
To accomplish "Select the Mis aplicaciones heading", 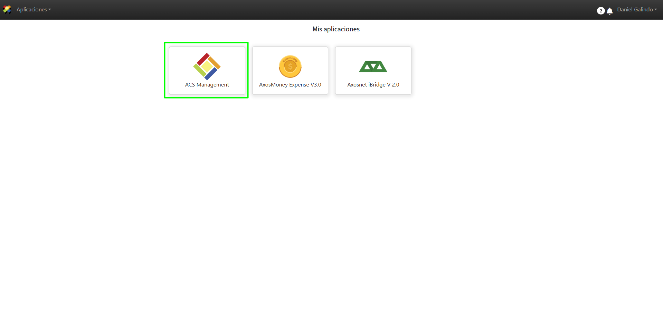I will point(336,29).
